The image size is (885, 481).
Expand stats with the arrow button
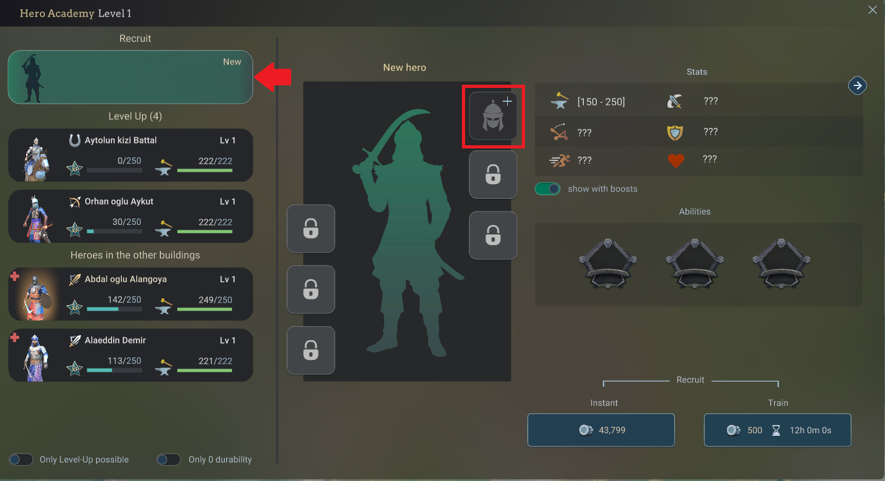point(858,85)
